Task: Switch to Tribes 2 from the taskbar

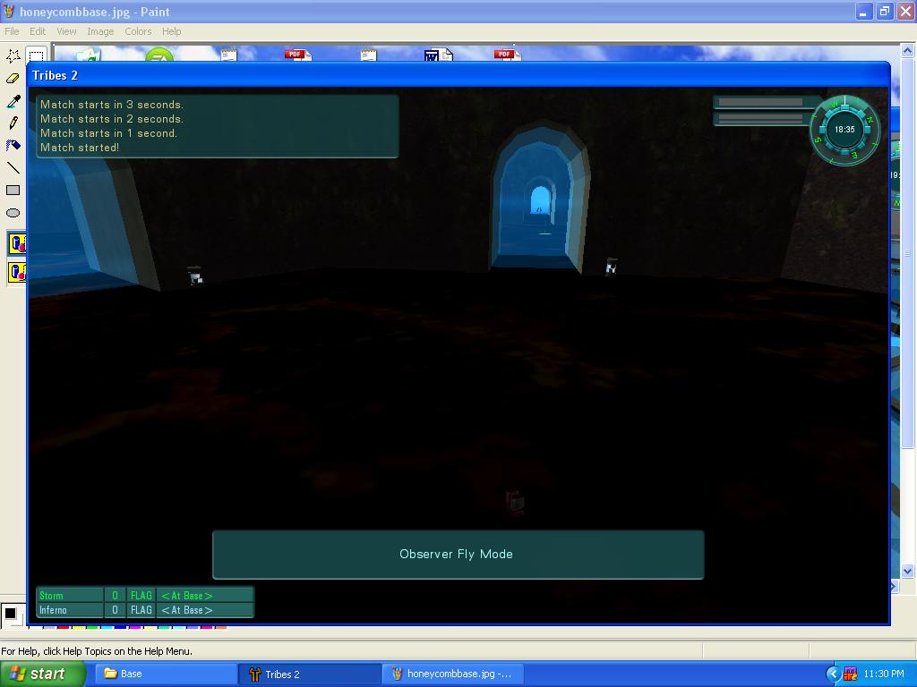Action: click(310, 674)
